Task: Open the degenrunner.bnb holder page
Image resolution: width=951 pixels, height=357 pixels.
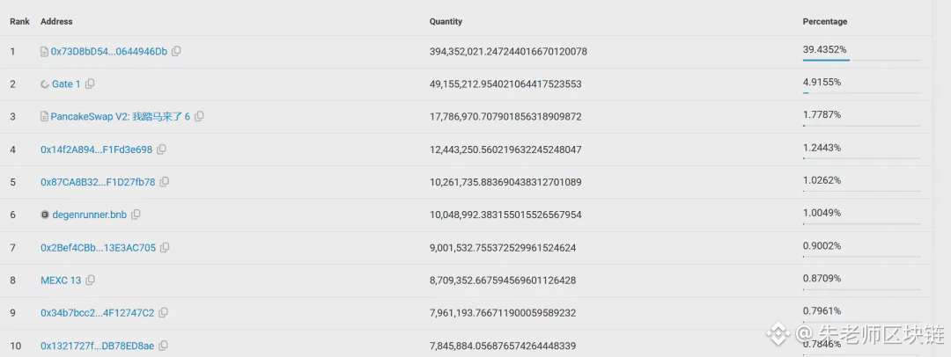Action: tap(89, 215)
